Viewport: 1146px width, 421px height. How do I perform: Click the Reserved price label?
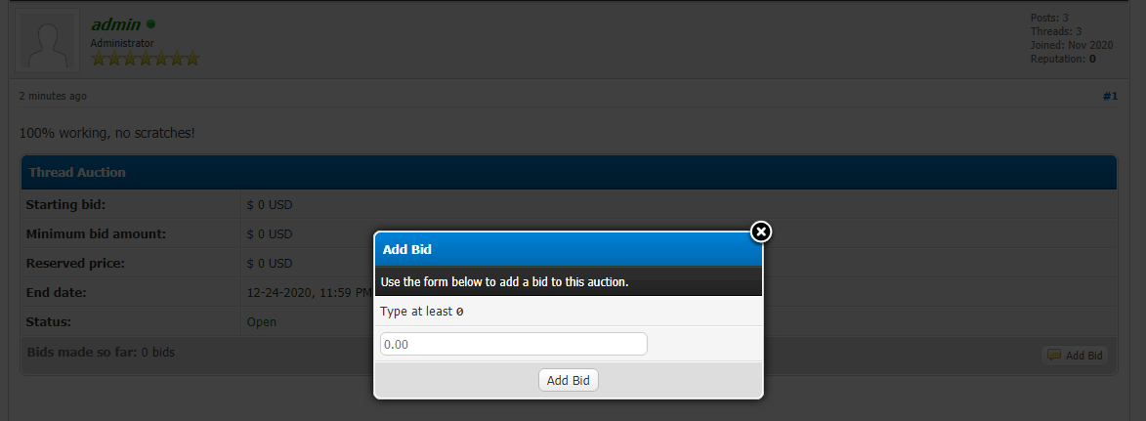(75, 263)
